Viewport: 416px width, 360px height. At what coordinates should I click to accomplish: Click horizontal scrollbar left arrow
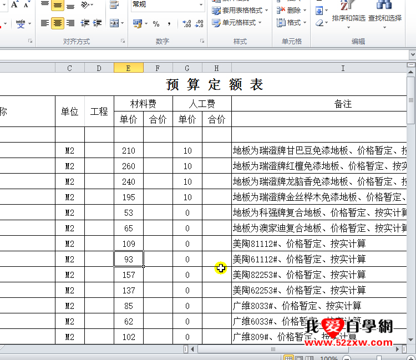click(x=192, y=349)
